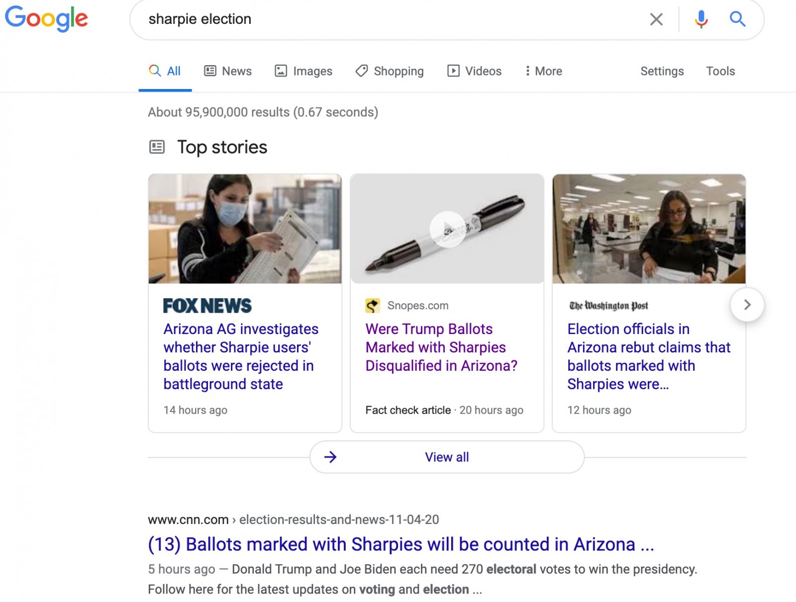Viewport: 796px width, 602px height.
Task: Click the Google logo
Action: coord(46,19)
